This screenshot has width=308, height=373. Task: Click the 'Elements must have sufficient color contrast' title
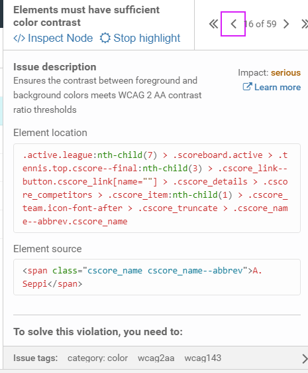click(87, 16)
